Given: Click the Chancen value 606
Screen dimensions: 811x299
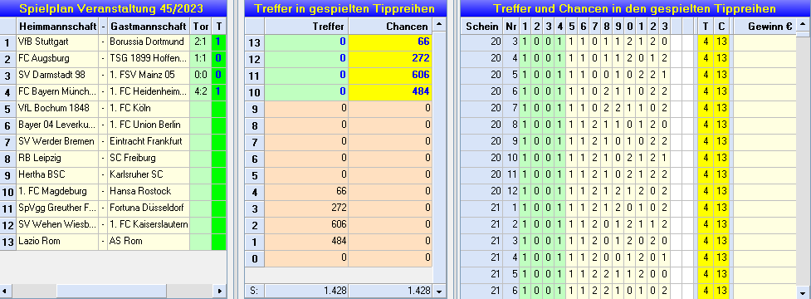Looking at the screenshot, I should (390, 75).
